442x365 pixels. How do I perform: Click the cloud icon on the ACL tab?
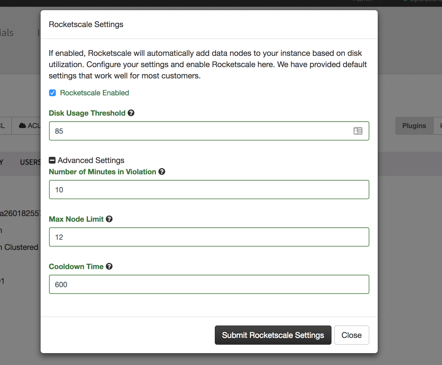22,126
